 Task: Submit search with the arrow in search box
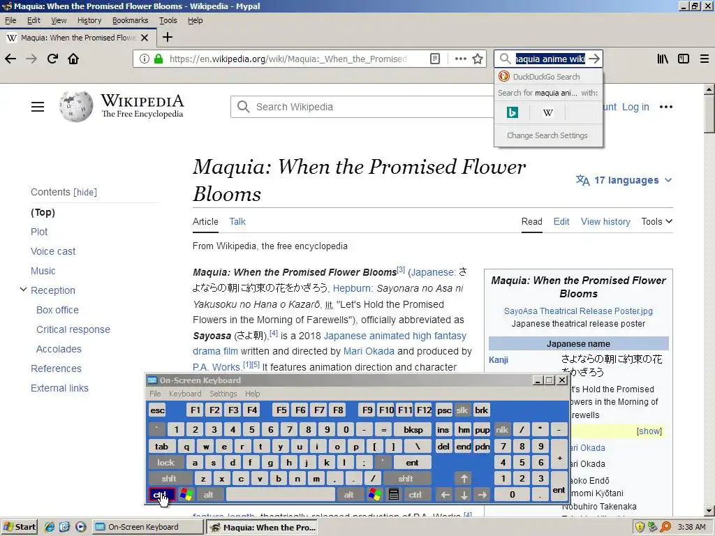coord(594,59)
